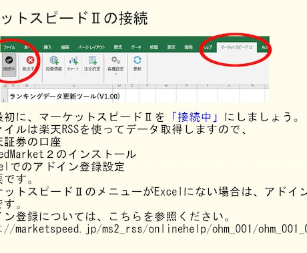This screenshot has width=307, height=253.
Task: Click the line ending in のインストール
Action: tap(68, 154)
